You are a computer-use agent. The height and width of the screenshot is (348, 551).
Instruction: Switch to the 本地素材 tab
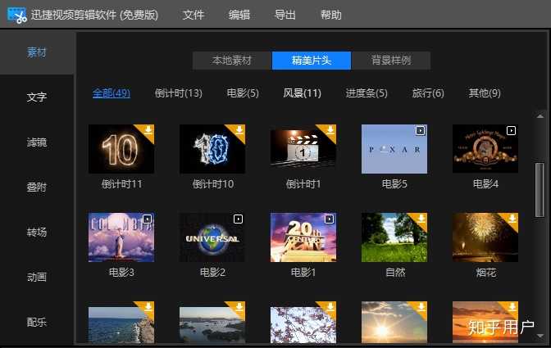(x=232, y=61)
